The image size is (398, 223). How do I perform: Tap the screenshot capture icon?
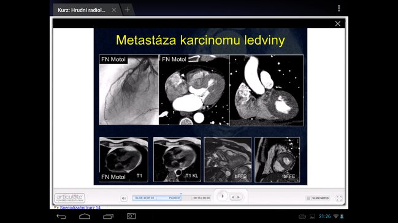131,216
